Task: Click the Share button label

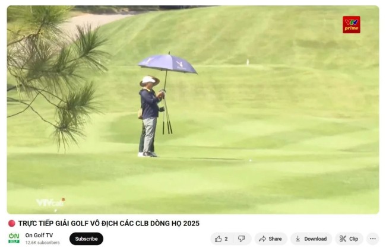Action: (x=275, y=239)
